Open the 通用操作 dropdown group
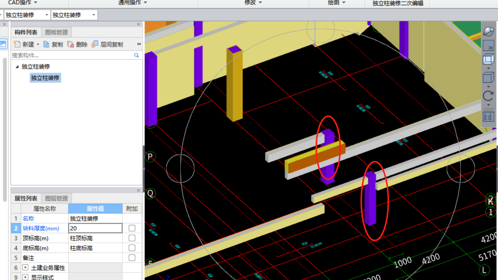This screenshot has height=280, width=498. coord(133,3)
